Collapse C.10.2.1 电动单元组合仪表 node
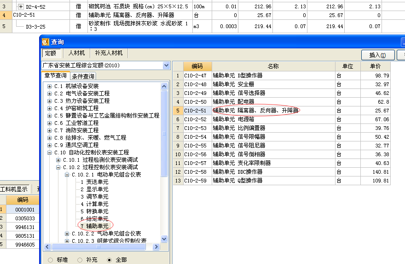This screenshot has width=405, height=264. pos(67,175)
